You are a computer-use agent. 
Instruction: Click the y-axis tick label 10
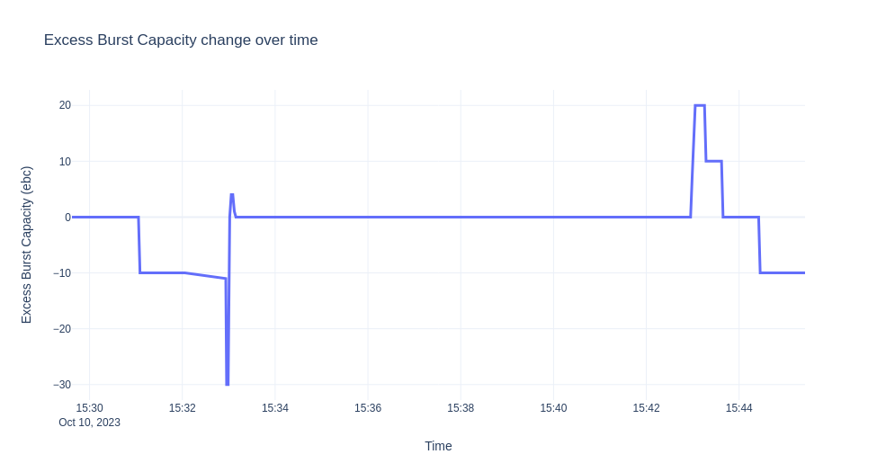pos(65,162)
